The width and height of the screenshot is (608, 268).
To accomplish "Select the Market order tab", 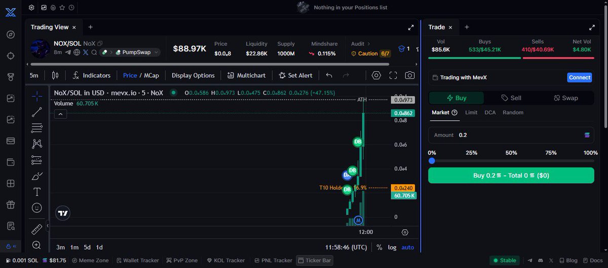I will [444, 112].
